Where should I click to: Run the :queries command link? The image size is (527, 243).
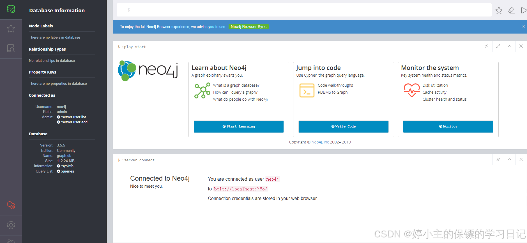65,171
